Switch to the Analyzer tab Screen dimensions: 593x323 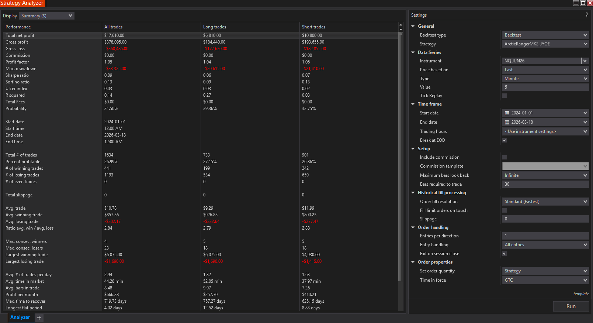pos(20,317)
